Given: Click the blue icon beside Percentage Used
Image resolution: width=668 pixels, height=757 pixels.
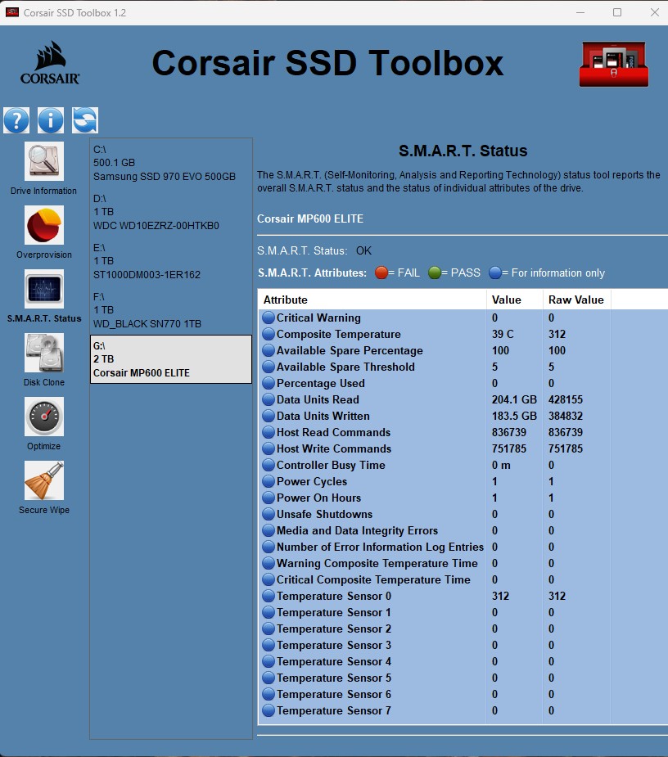Looking at the screenshot, I should 269,383.
